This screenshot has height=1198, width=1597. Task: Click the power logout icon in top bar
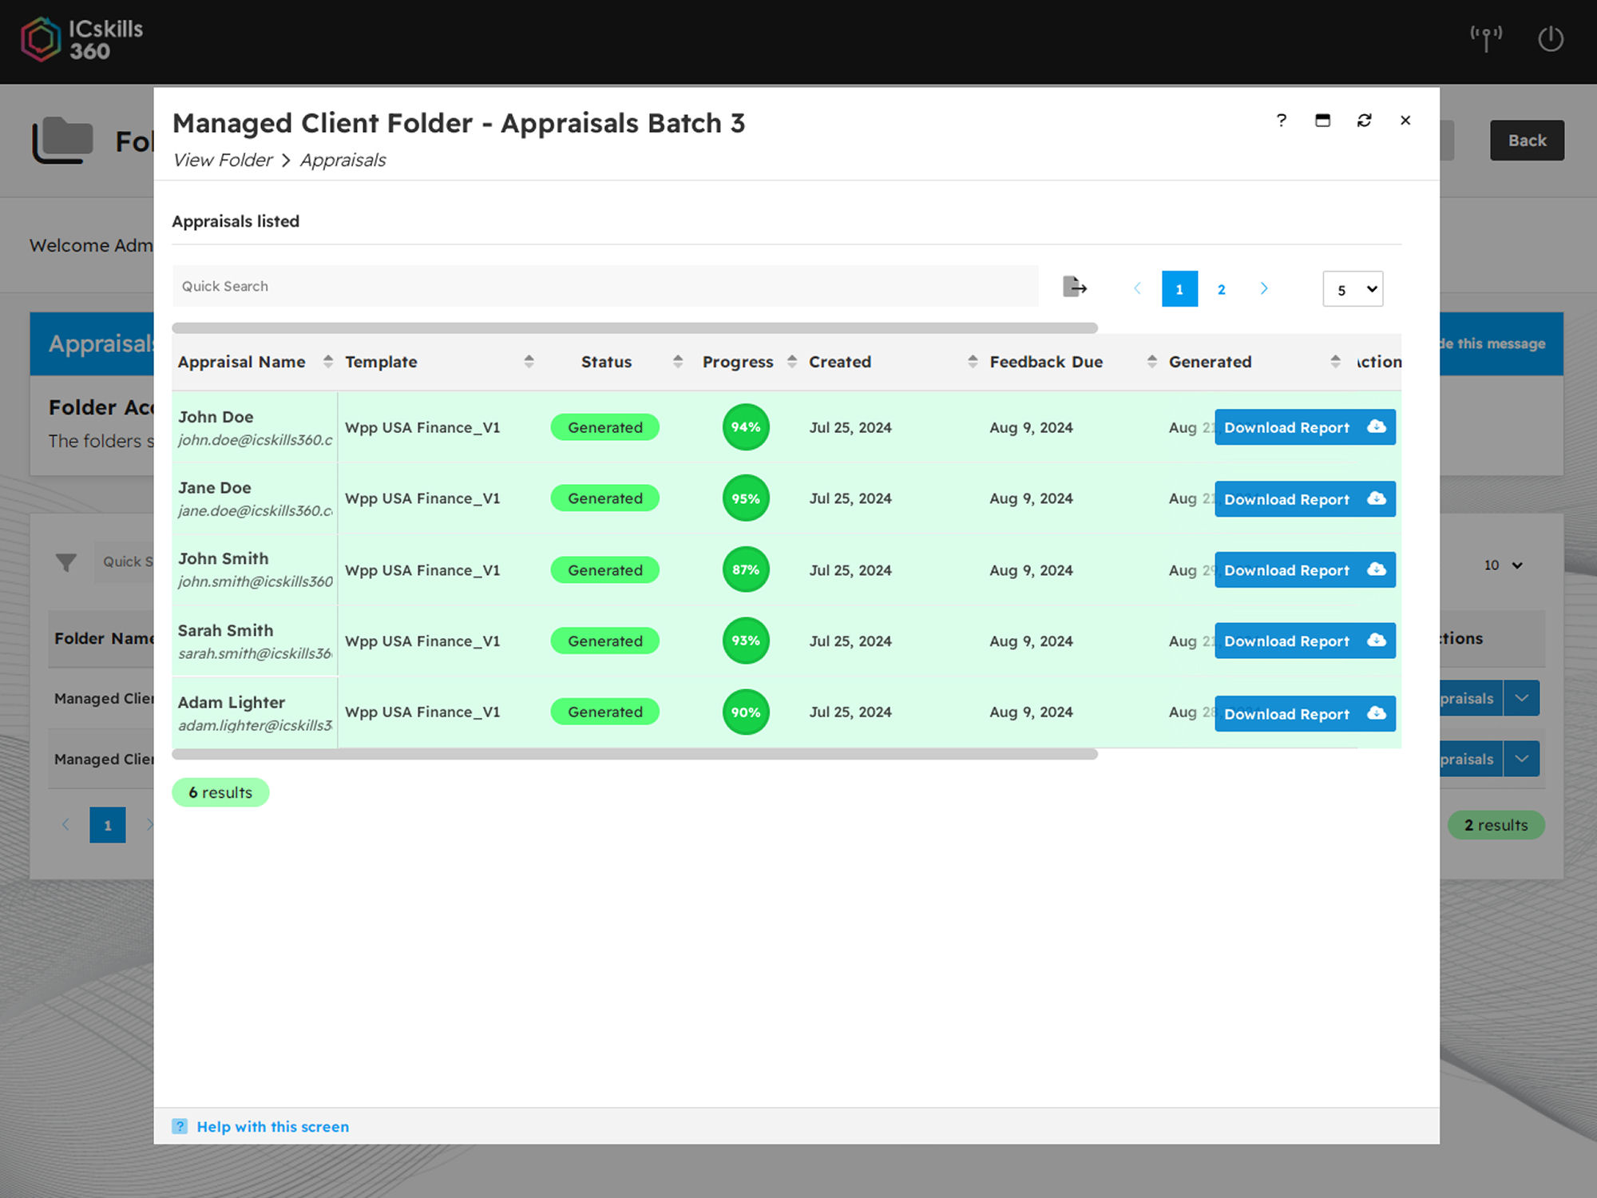tap(1550, 38)
